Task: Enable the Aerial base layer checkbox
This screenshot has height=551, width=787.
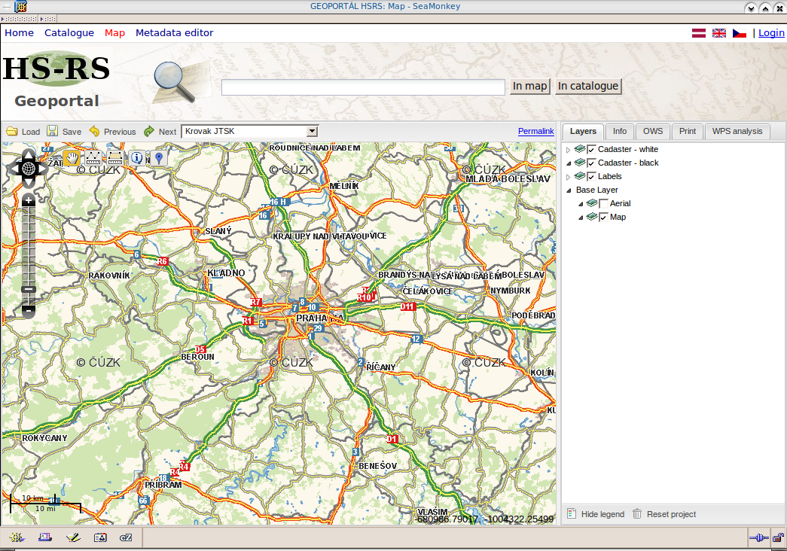Action: [604, 204]
